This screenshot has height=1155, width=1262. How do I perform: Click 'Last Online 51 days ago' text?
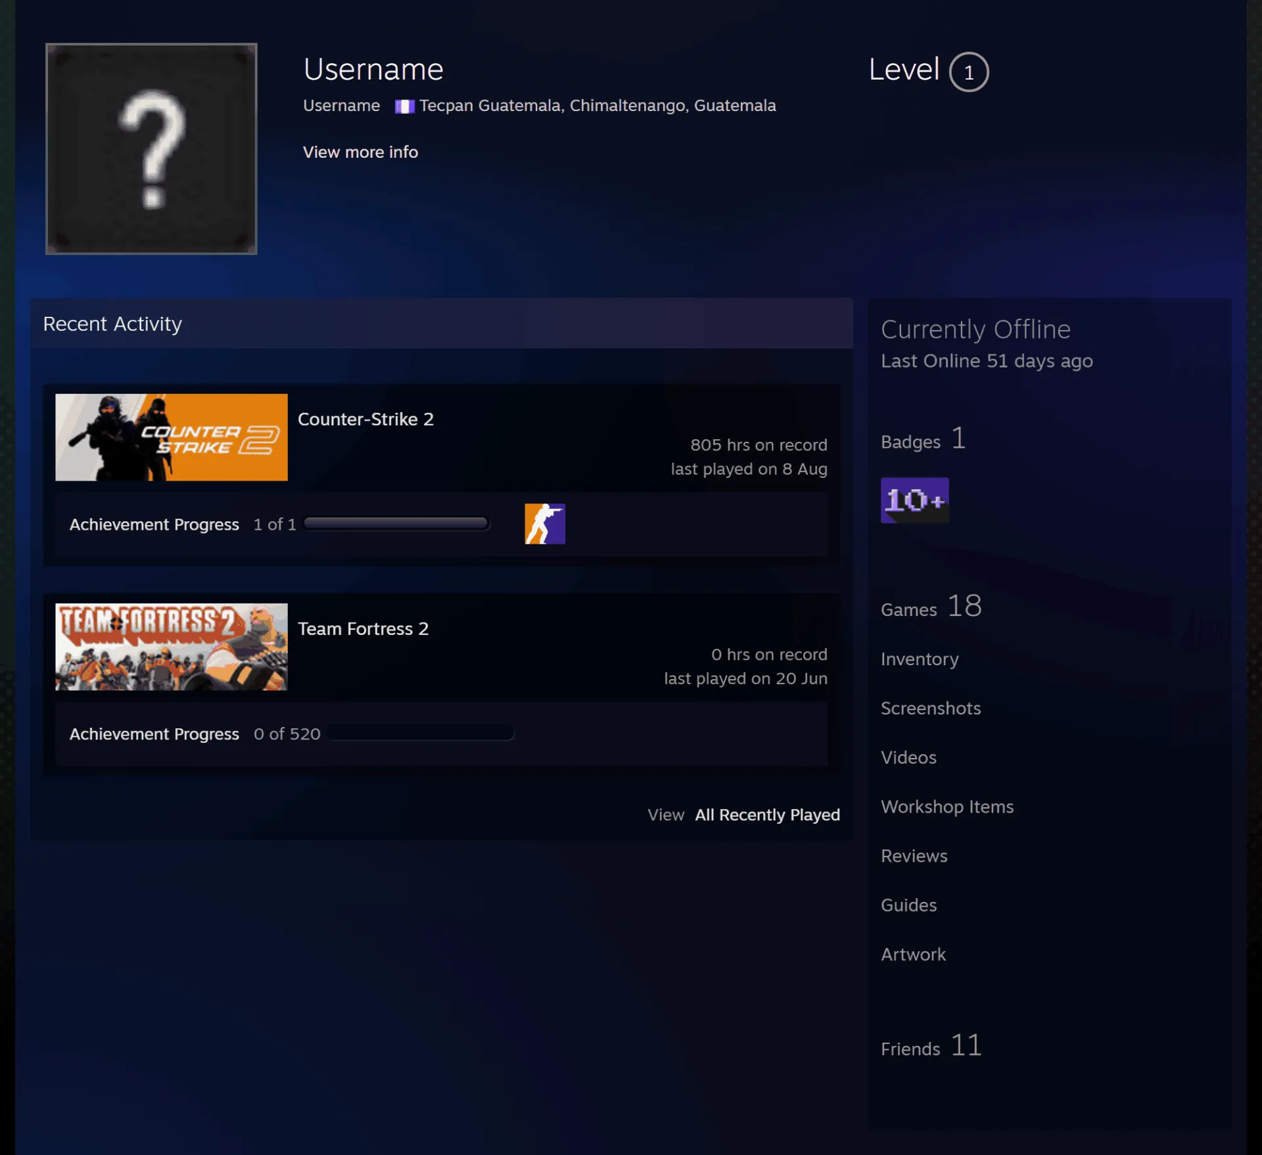(987, 362)
